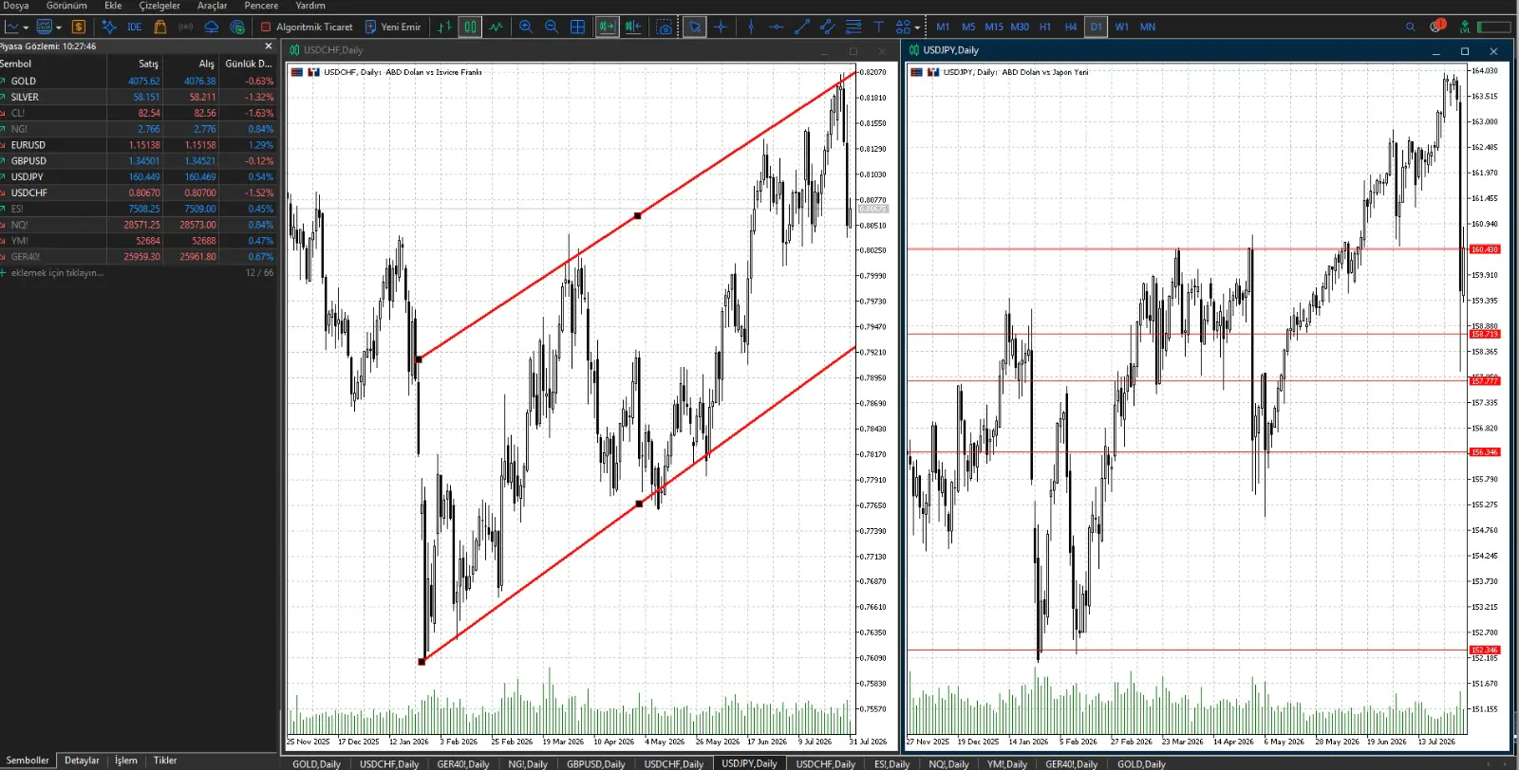Image resolution: width=1519 pixels, height=770 pixels.
Task: Switch to the GBPUSD,Daily chart tab
Action: (x=596, y=763)
